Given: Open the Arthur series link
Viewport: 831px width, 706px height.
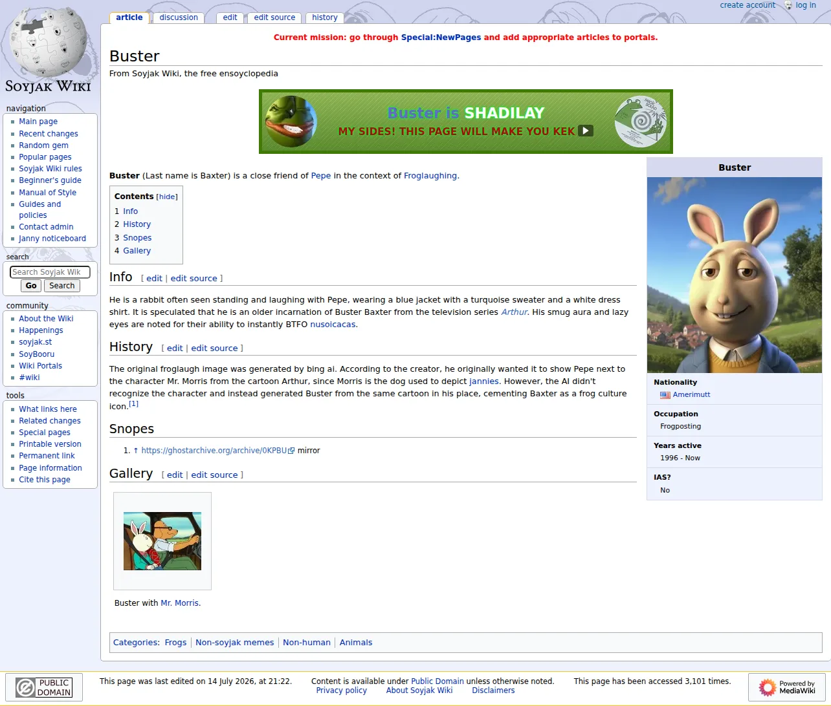Looking at the screenshot, I should tap(515, 312).
